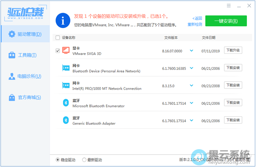Expand version dropdown for VMware SVGA 3D
The width and height of the screenshot is (256, 167).
coord(191,51)
